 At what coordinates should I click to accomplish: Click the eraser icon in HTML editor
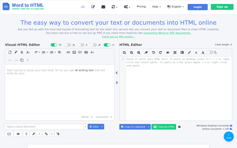tap(146, 52)
